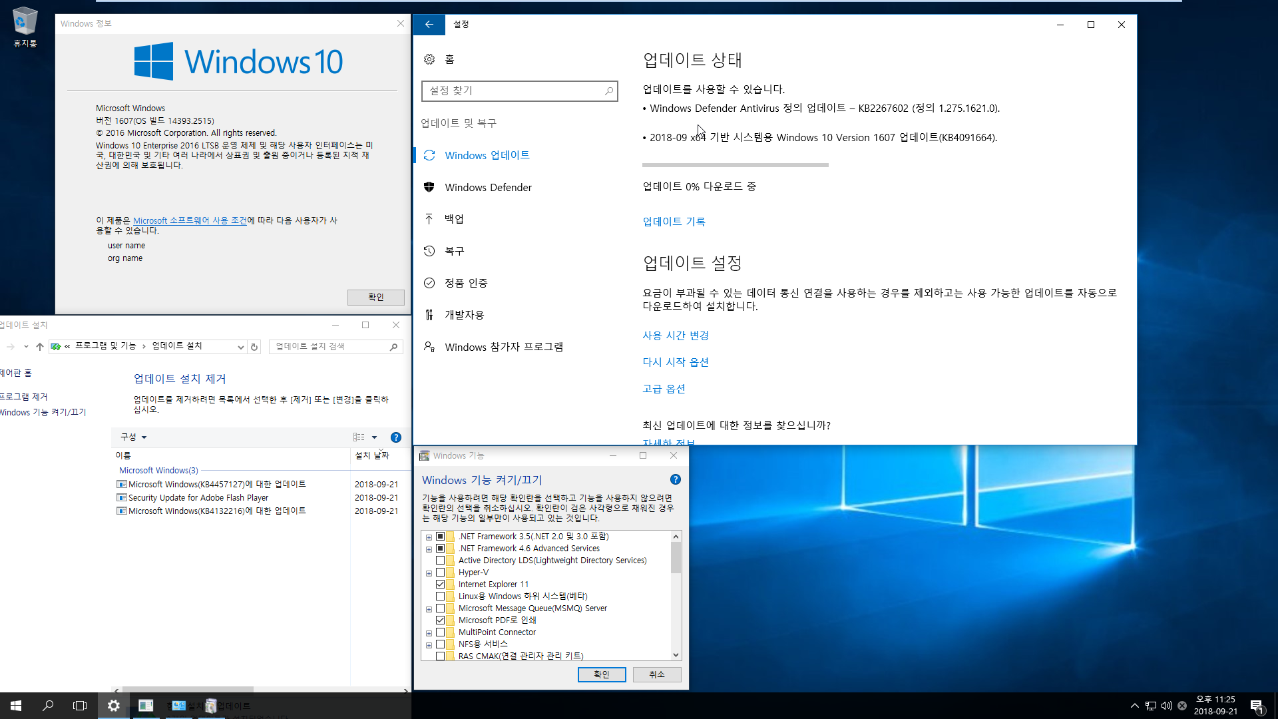Expand the .NET Framework 4.6 Advanced Services node
This screenshot has width=1278, height=719.
(429, 549)
